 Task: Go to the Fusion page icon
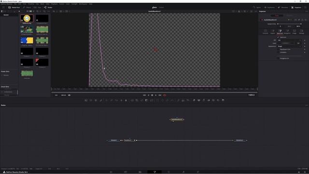pos(154,172)
